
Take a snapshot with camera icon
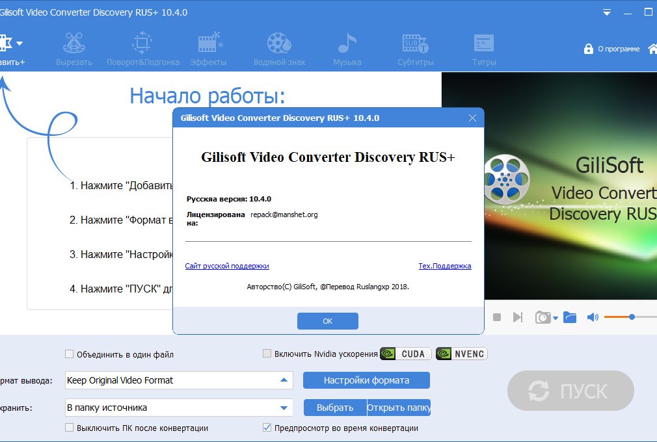pos(543,317)
